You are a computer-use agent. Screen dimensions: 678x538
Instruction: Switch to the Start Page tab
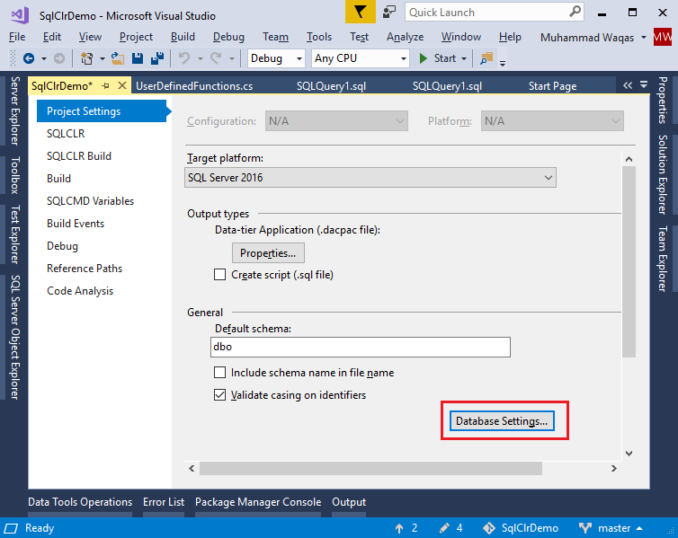(552, 86)
